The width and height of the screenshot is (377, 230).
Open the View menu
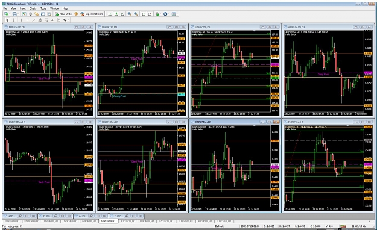(x=13, y=8)
